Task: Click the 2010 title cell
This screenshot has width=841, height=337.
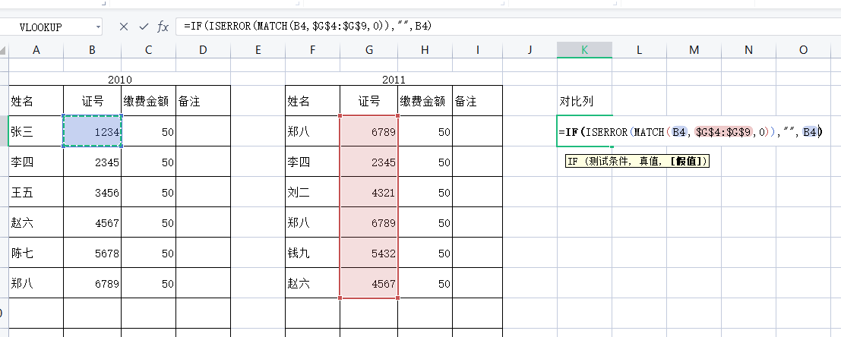Action: point(119,79)
